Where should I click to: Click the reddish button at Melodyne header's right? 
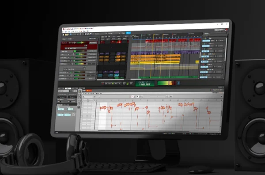[217, 90]
